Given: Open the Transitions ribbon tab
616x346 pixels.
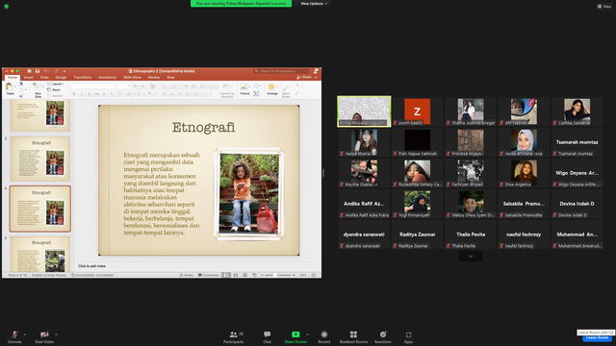Looking at the screenshot, I should tap(83, 77).
